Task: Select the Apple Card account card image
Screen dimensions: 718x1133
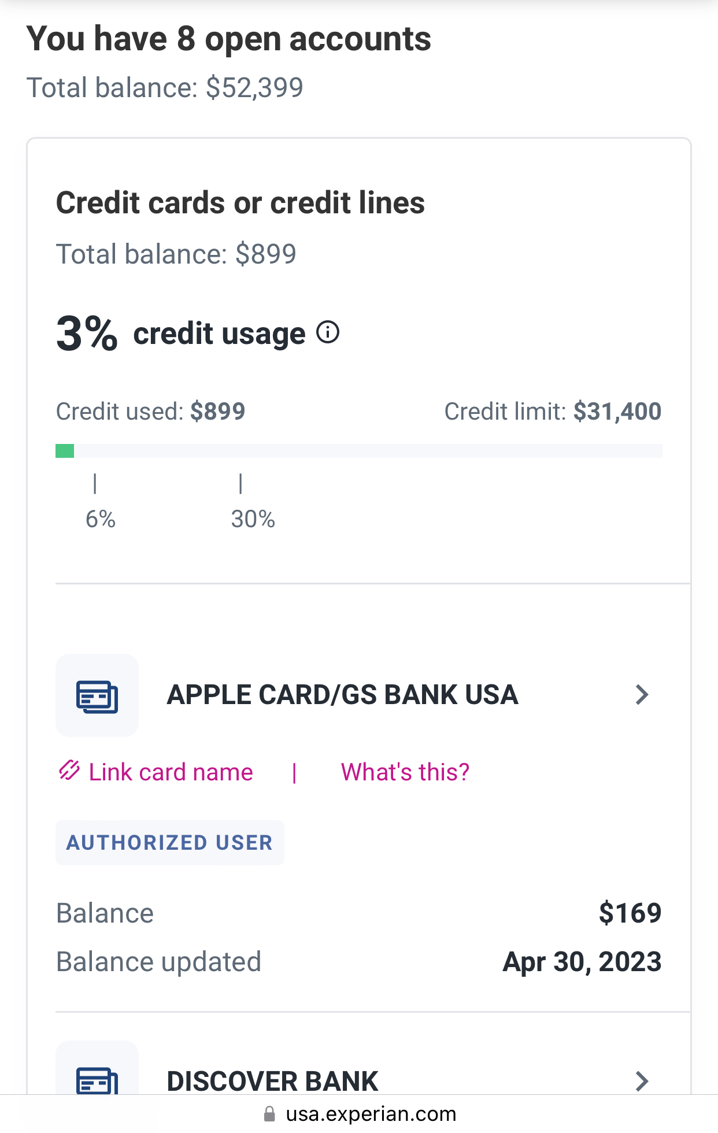Action: pos(97,695)
